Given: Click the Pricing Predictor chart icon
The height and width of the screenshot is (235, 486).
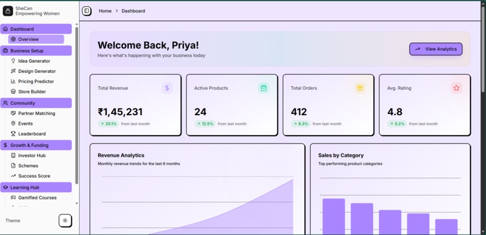Looking at the screenshot, I should point(13,81).
